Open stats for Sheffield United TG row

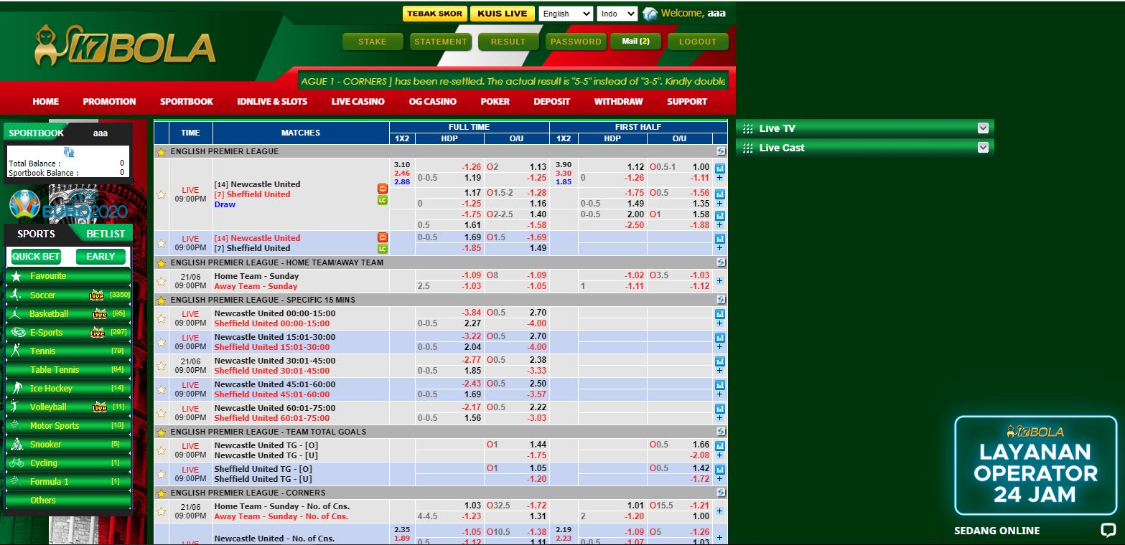tap(720, 469)
